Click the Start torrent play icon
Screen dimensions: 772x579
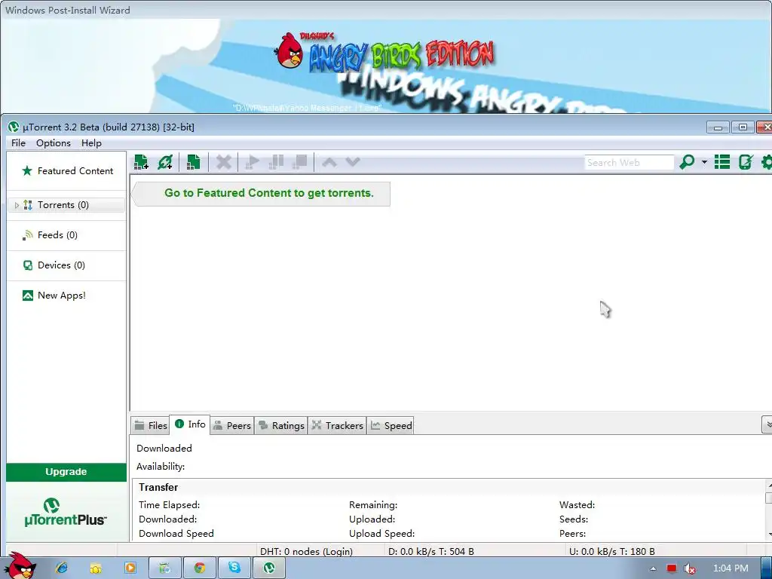[252, 162]
